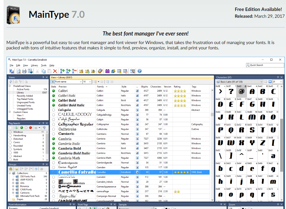Sort by the Rating column header
Image resolution: width=286 pixels, height=209 pixels.
pos(181,87)
